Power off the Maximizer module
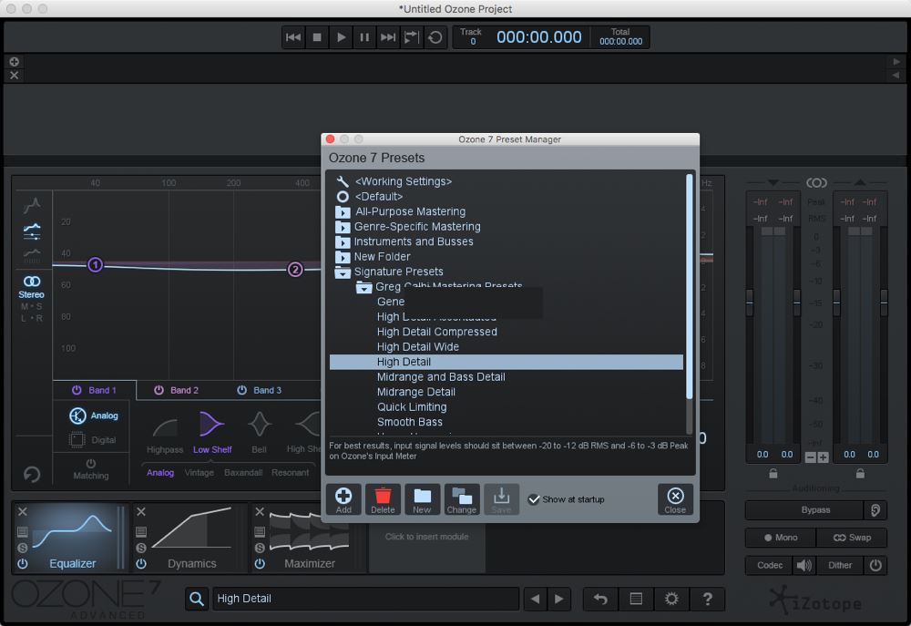Image resolution: width=911 pixels, height=626 pixels. (x=261, y=565)
